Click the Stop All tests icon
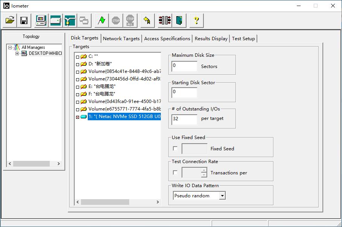342x227 pixels. click(x=130, y=20)
